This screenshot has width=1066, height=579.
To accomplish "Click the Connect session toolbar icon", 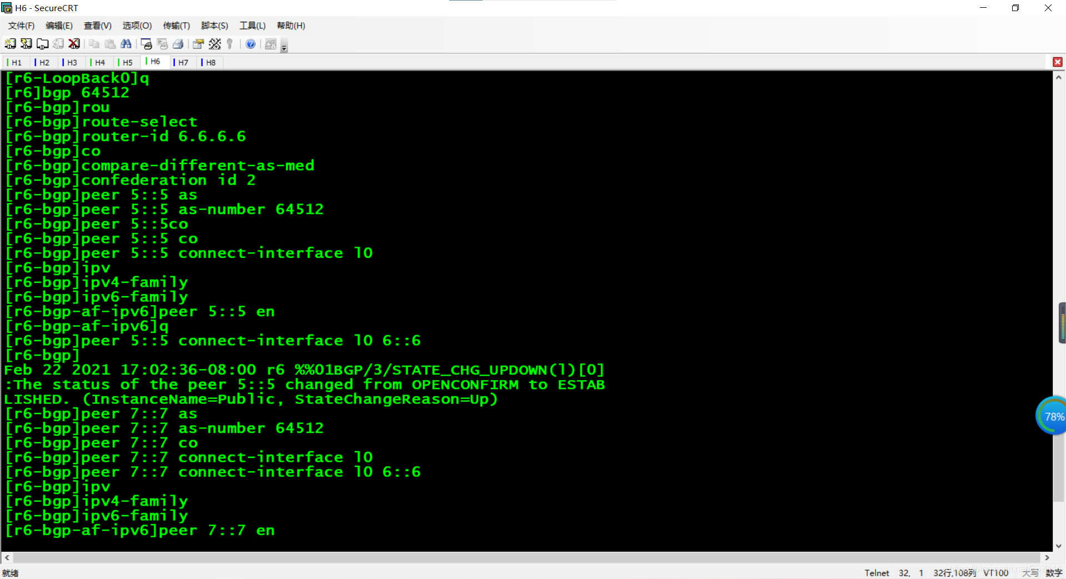I will [10, 44].
